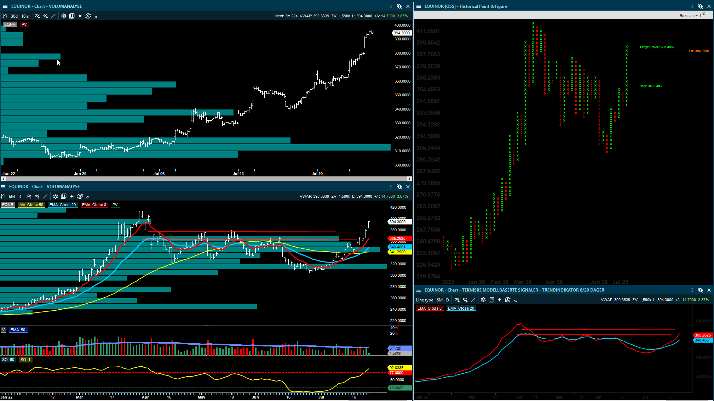Select 10m interval in top chart toolbar
This screenshot has height=401, width=714.
point(25,16)
